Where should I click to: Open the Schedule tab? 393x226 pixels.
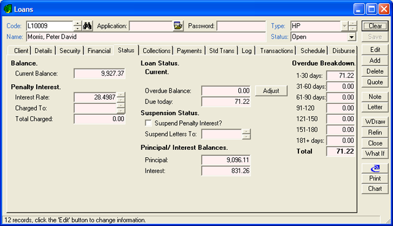313,50
